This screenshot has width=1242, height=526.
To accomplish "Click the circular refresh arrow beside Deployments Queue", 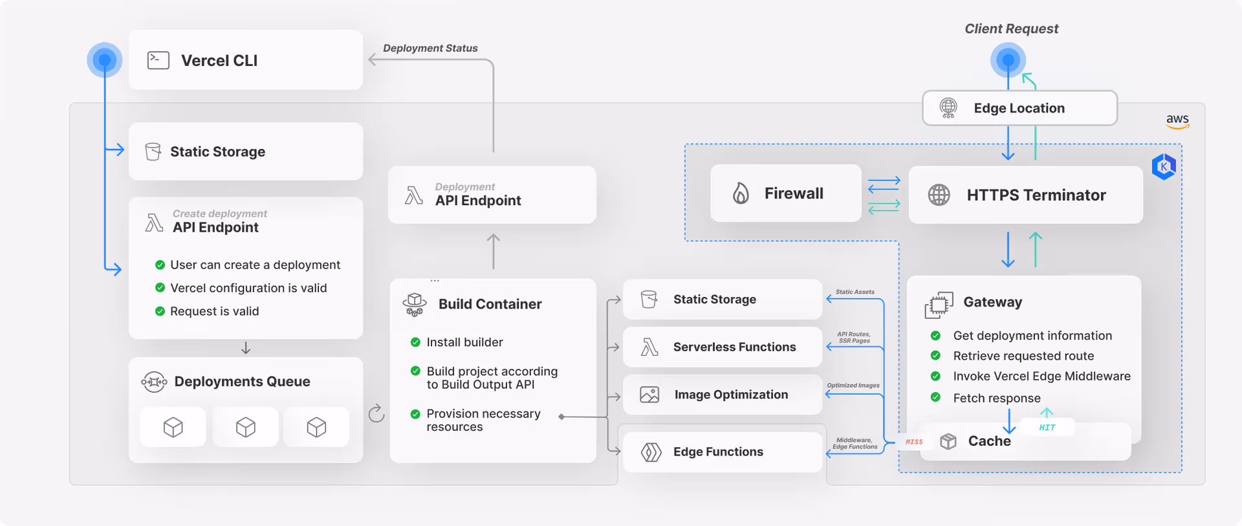I will tap(376, 413).
